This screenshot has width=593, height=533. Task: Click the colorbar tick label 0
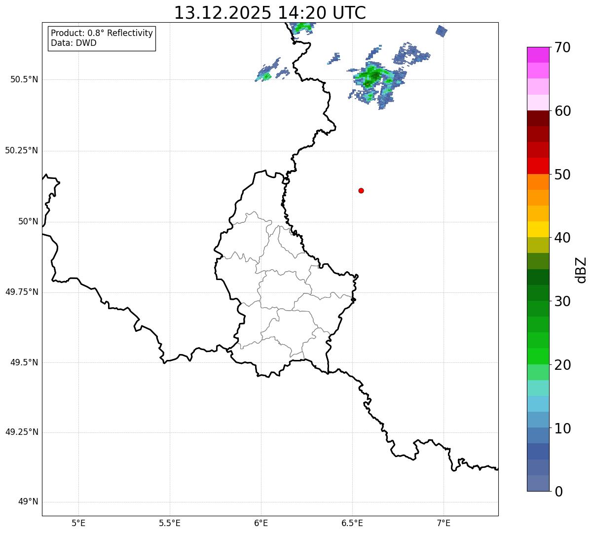tap(558, 492)
